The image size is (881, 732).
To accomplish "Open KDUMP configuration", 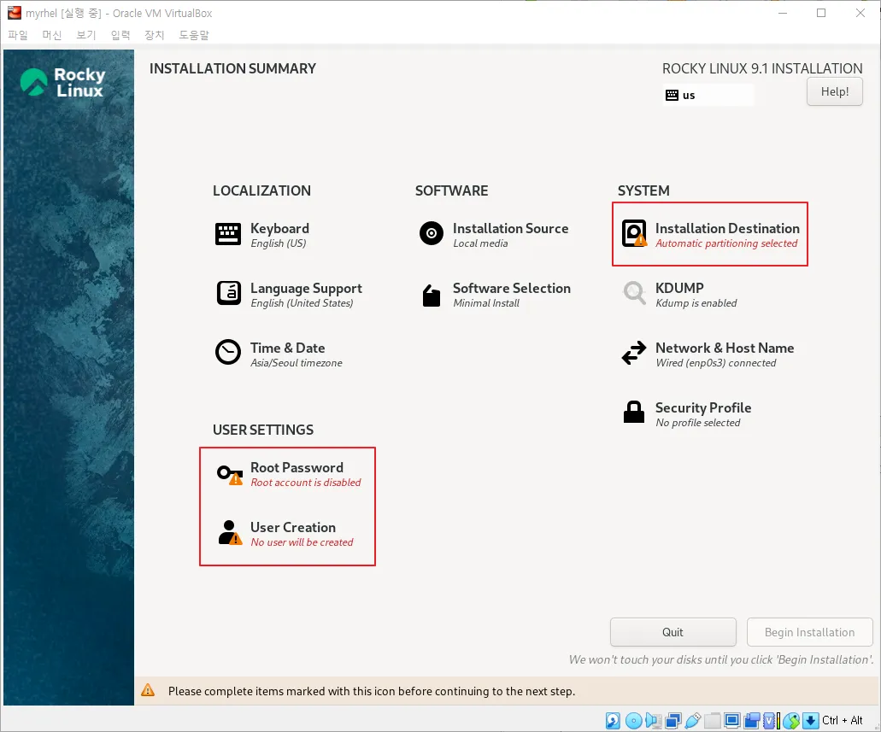I will click(679, 295).
